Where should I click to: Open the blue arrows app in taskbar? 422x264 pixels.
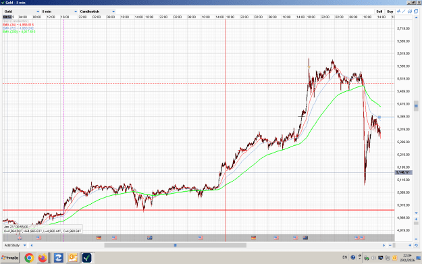[x=58, y=258]
